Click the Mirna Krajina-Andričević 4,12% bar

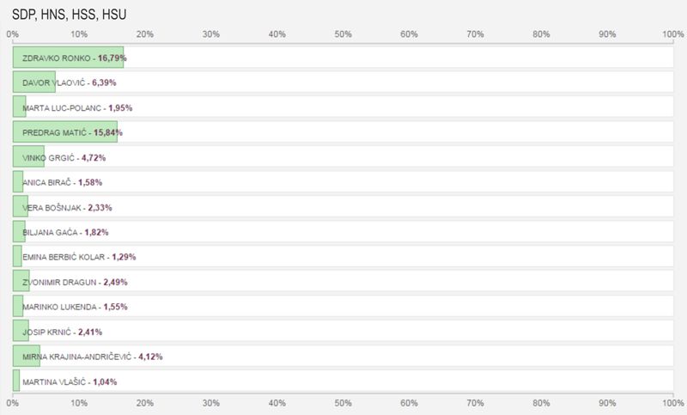pos(27,356)
